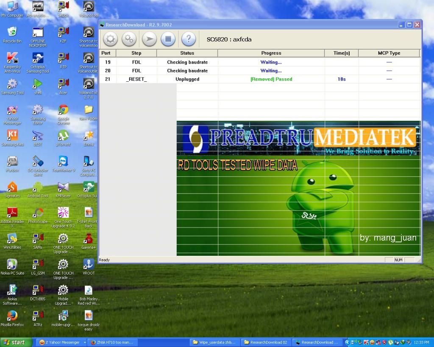Open Garena+ desktop shortcut
The width and height of the screenshot is (434, 347).
(89, 241)
